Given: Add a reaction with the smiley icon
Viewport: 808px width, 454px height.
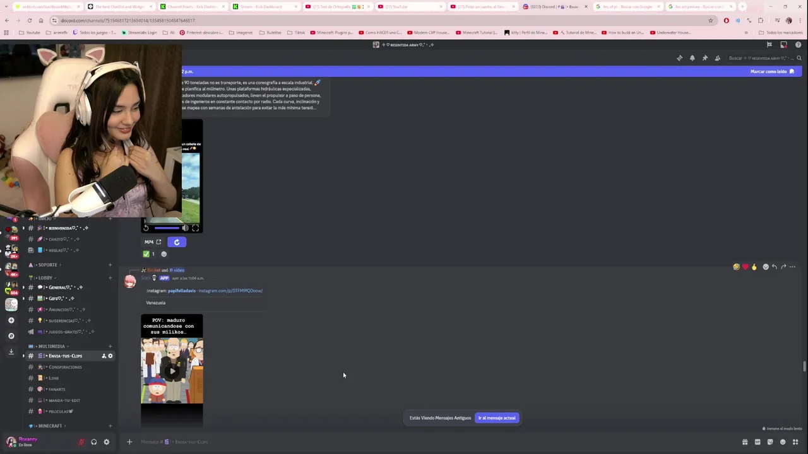Looking at the screenshot, I should [x=164, y=254].
